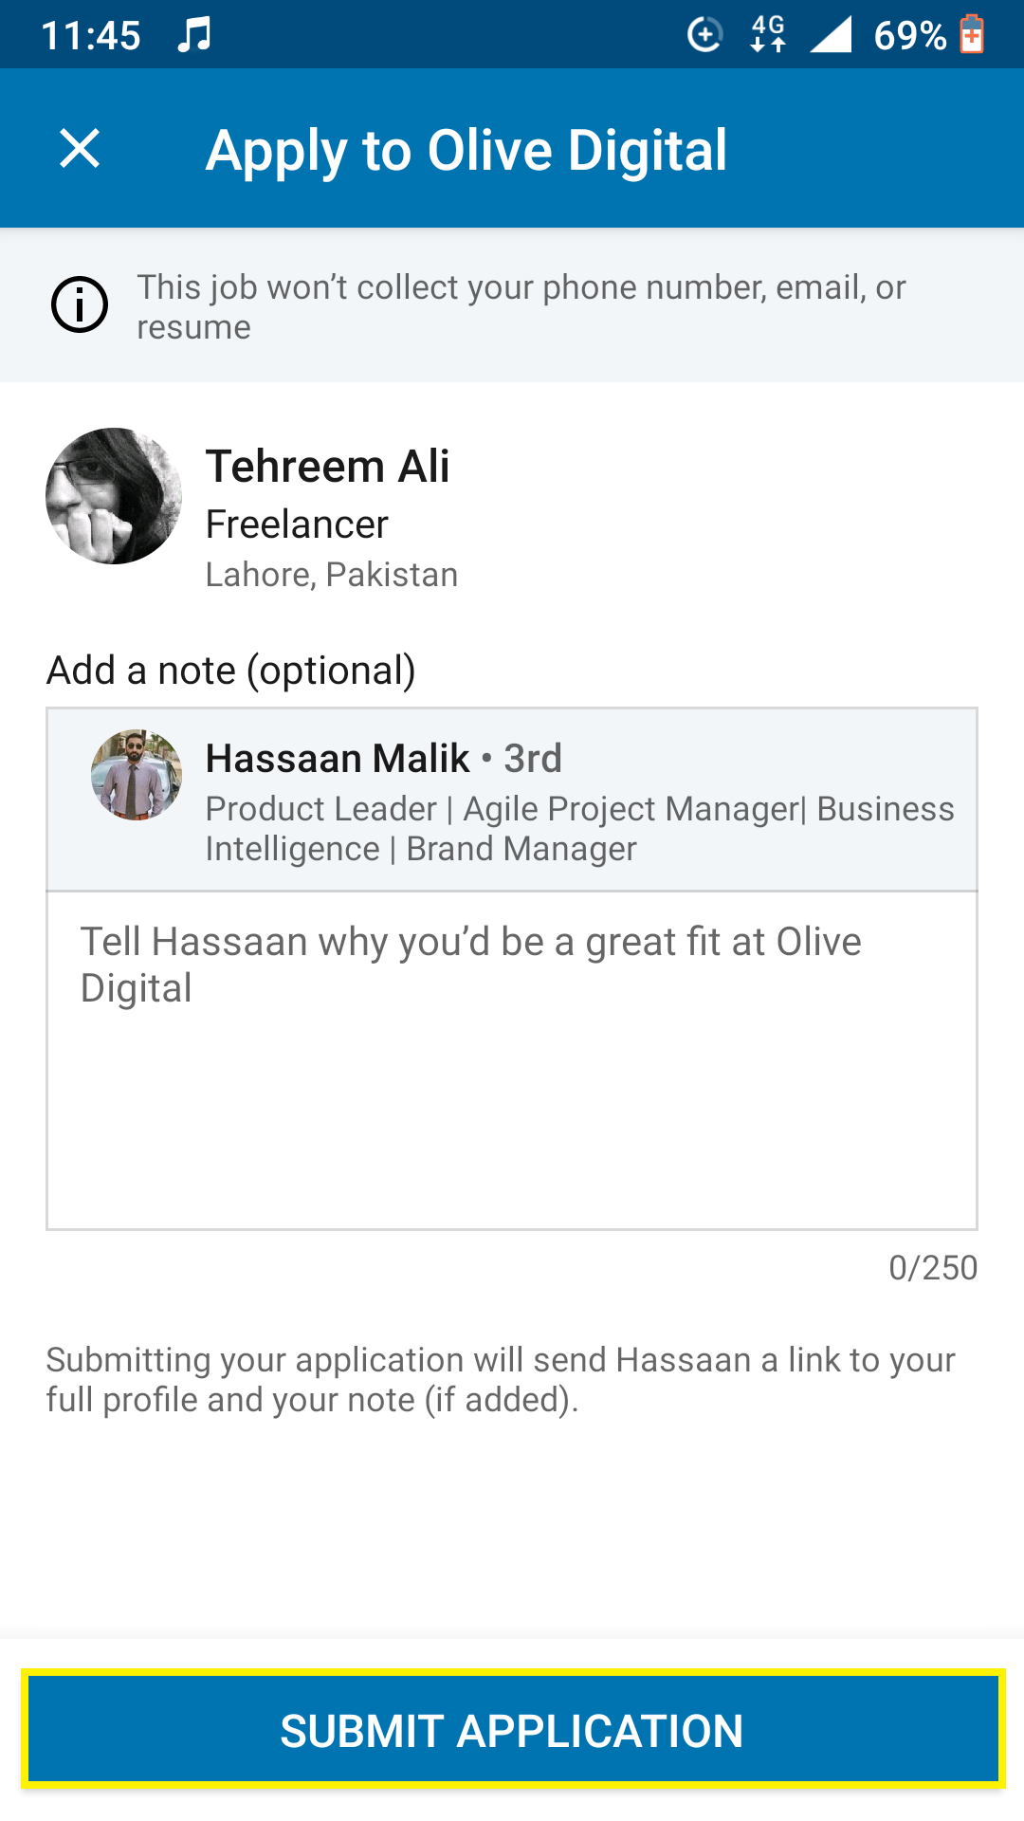Tap the privacy notice about phone and email
1024x1821 pixels.
point(521,306)
